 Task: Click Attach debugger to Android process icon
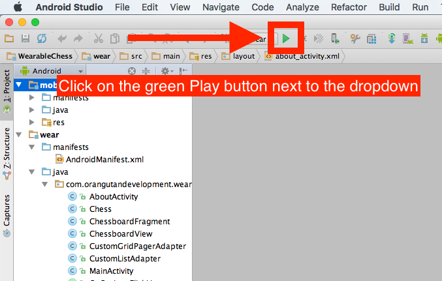pos(335,38)
